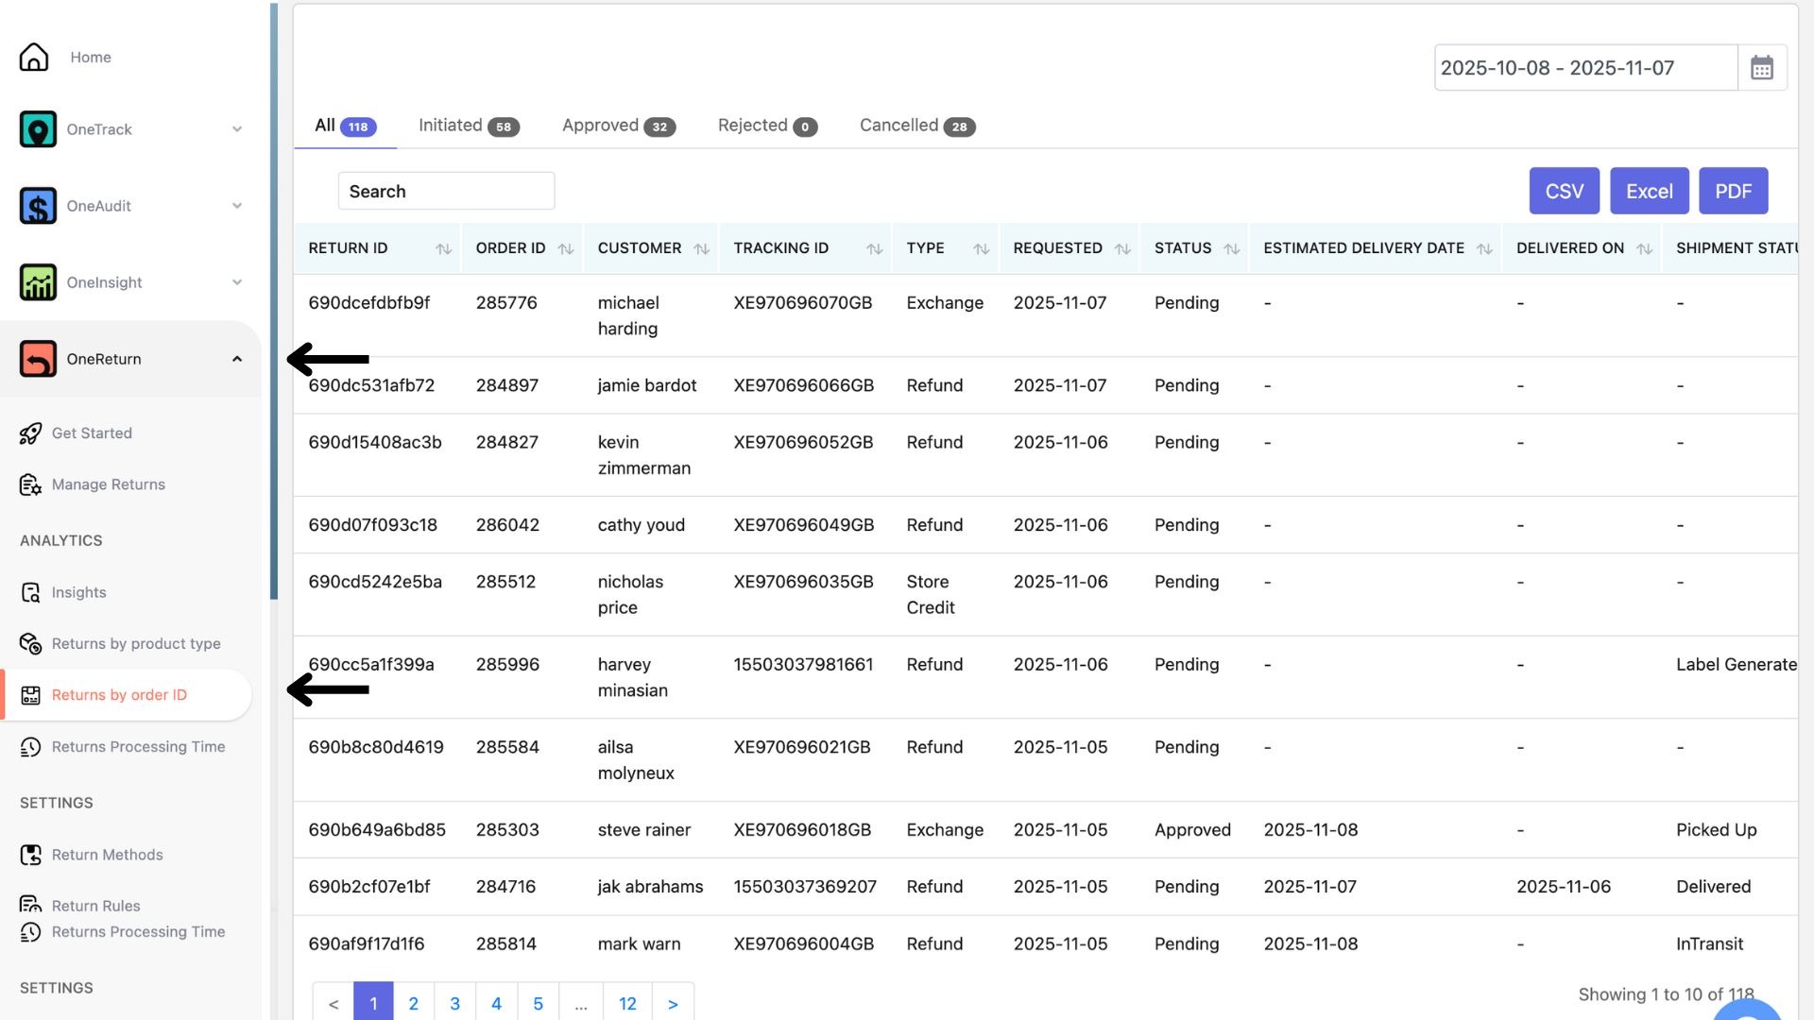The image size is (1814, 1020).
Task: Sort by Status column arrows
Action: click(x=1231, y=248)
